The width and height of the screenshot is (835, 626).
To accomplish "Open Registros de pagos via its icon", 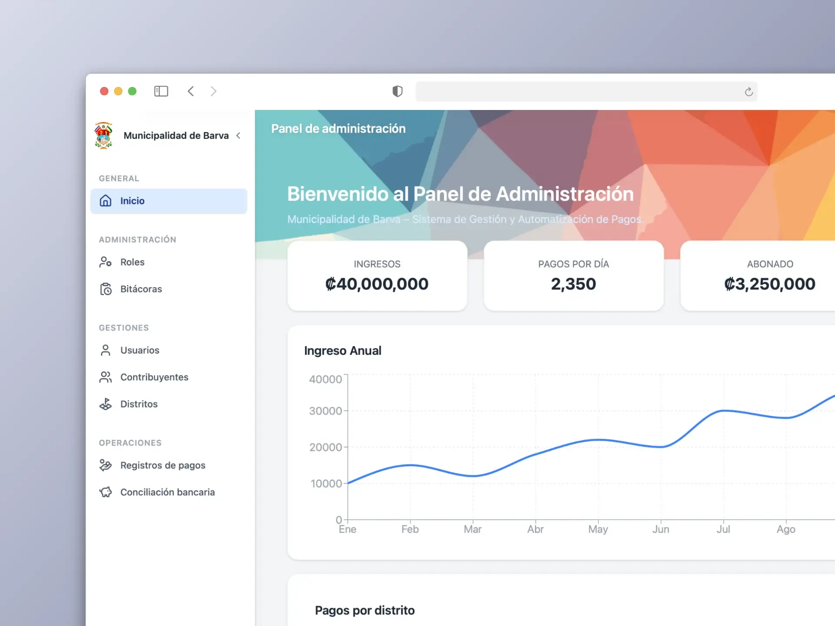I will (x=105, y=465).
